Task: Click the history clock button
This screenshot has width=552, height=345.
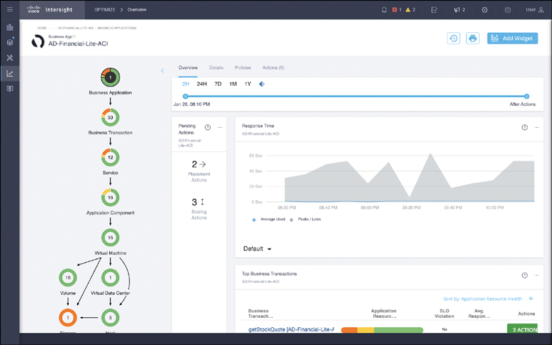Action: (x=453, y=39)
